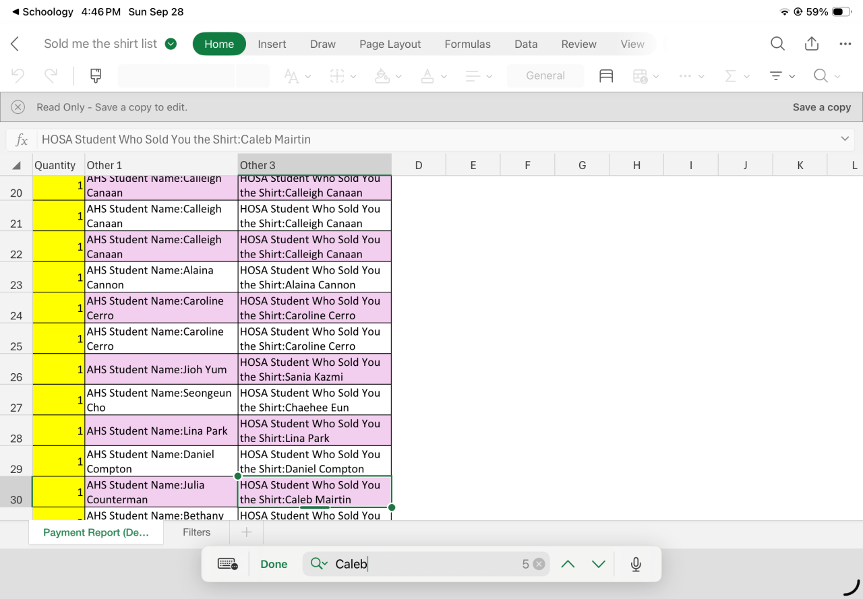The image size is (863, 599).
Task: Open the Draw ribbon tab
Action: [323, 44]
